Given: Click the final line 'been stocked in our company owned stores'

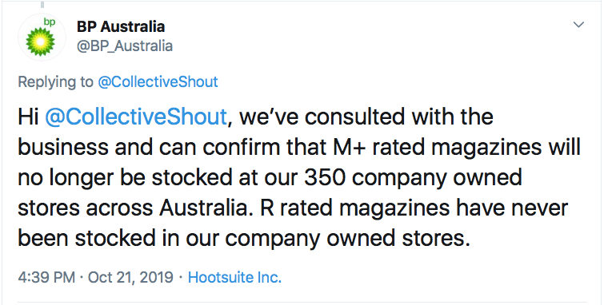Looking at the screenshot, I should coord(244,239).
